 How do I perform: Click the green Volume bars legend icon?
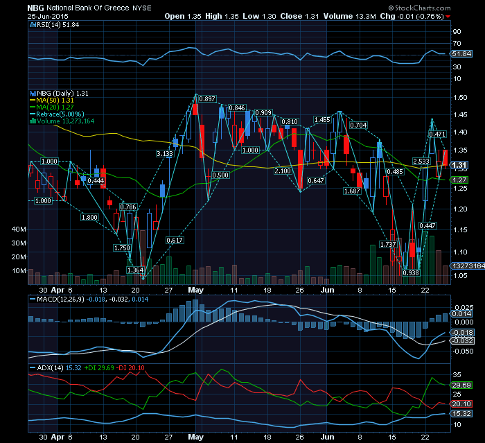[33, 121]
